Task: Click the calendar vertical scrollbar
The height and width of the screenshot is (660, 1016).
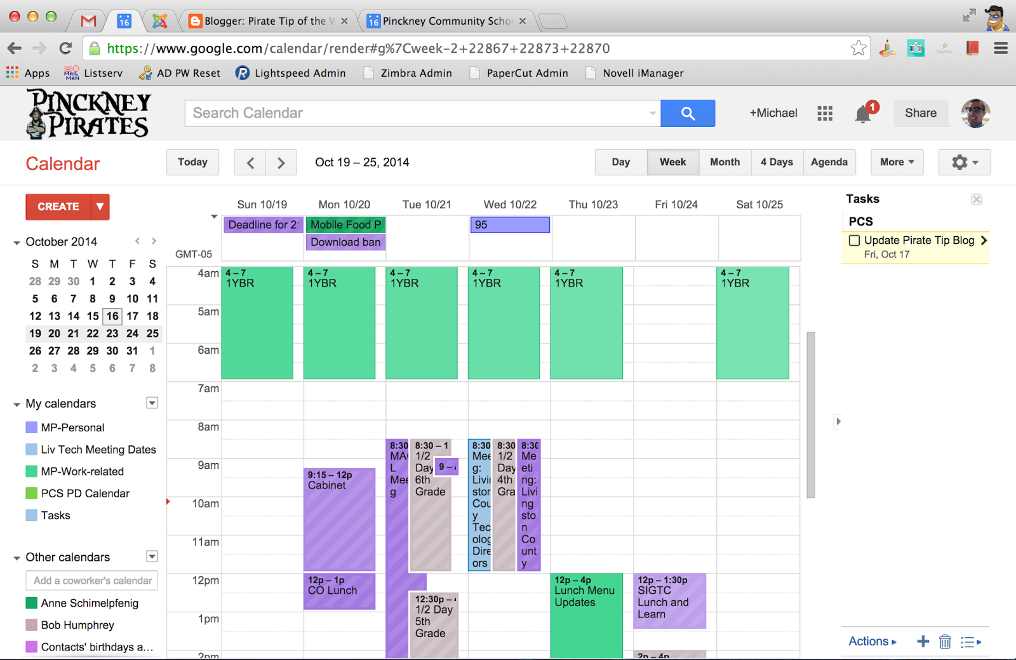Action: coord(810,415)
